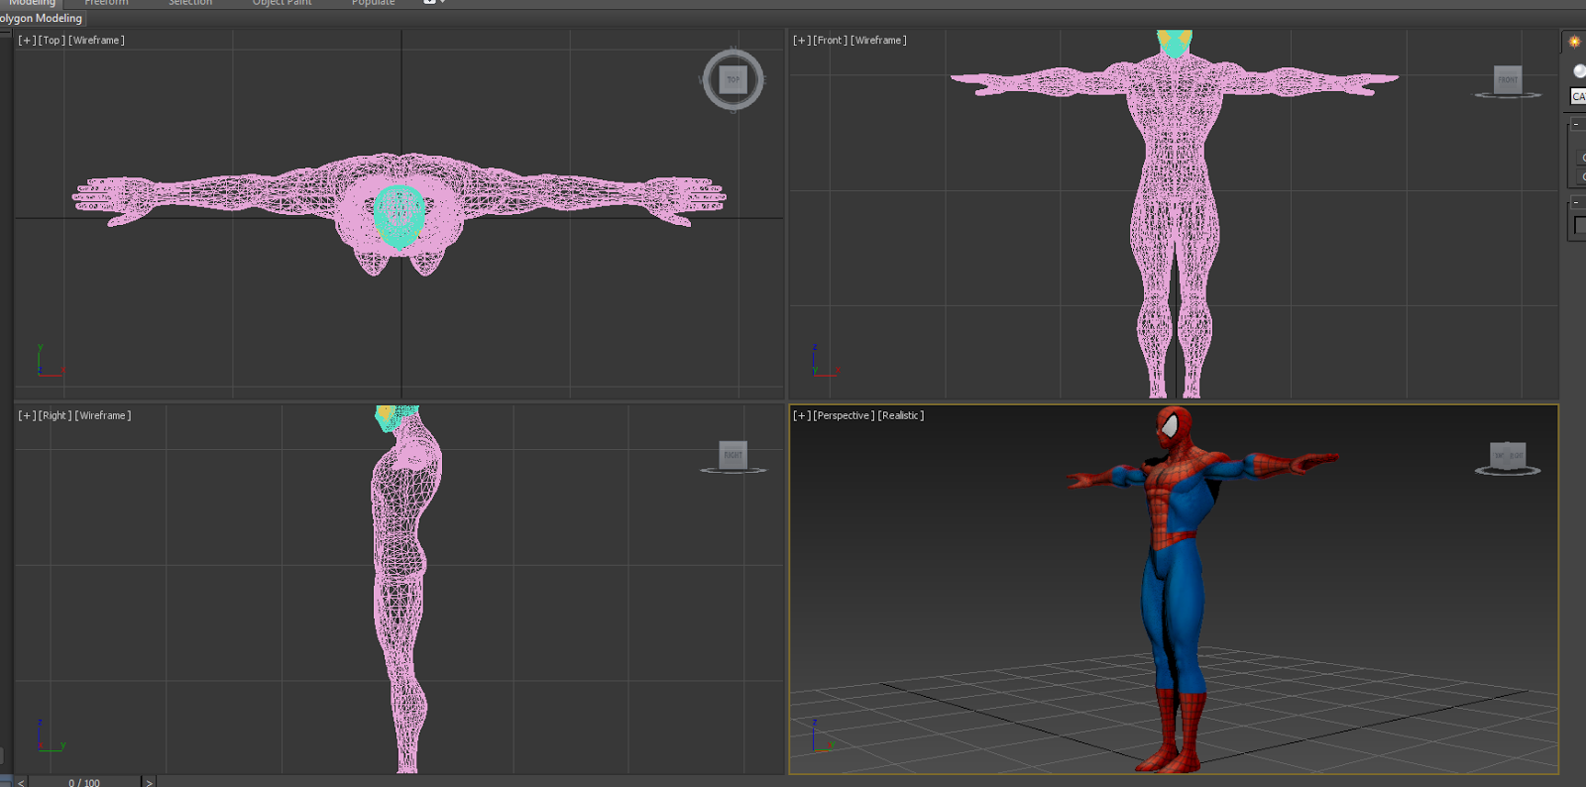Open the [Top] view label menu

(53, 41)
